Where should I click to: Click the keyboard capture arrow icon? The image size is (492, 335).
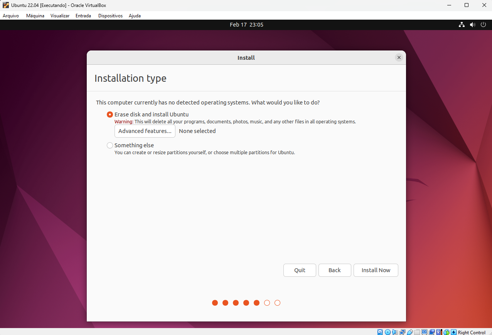[x=454, y=332]
